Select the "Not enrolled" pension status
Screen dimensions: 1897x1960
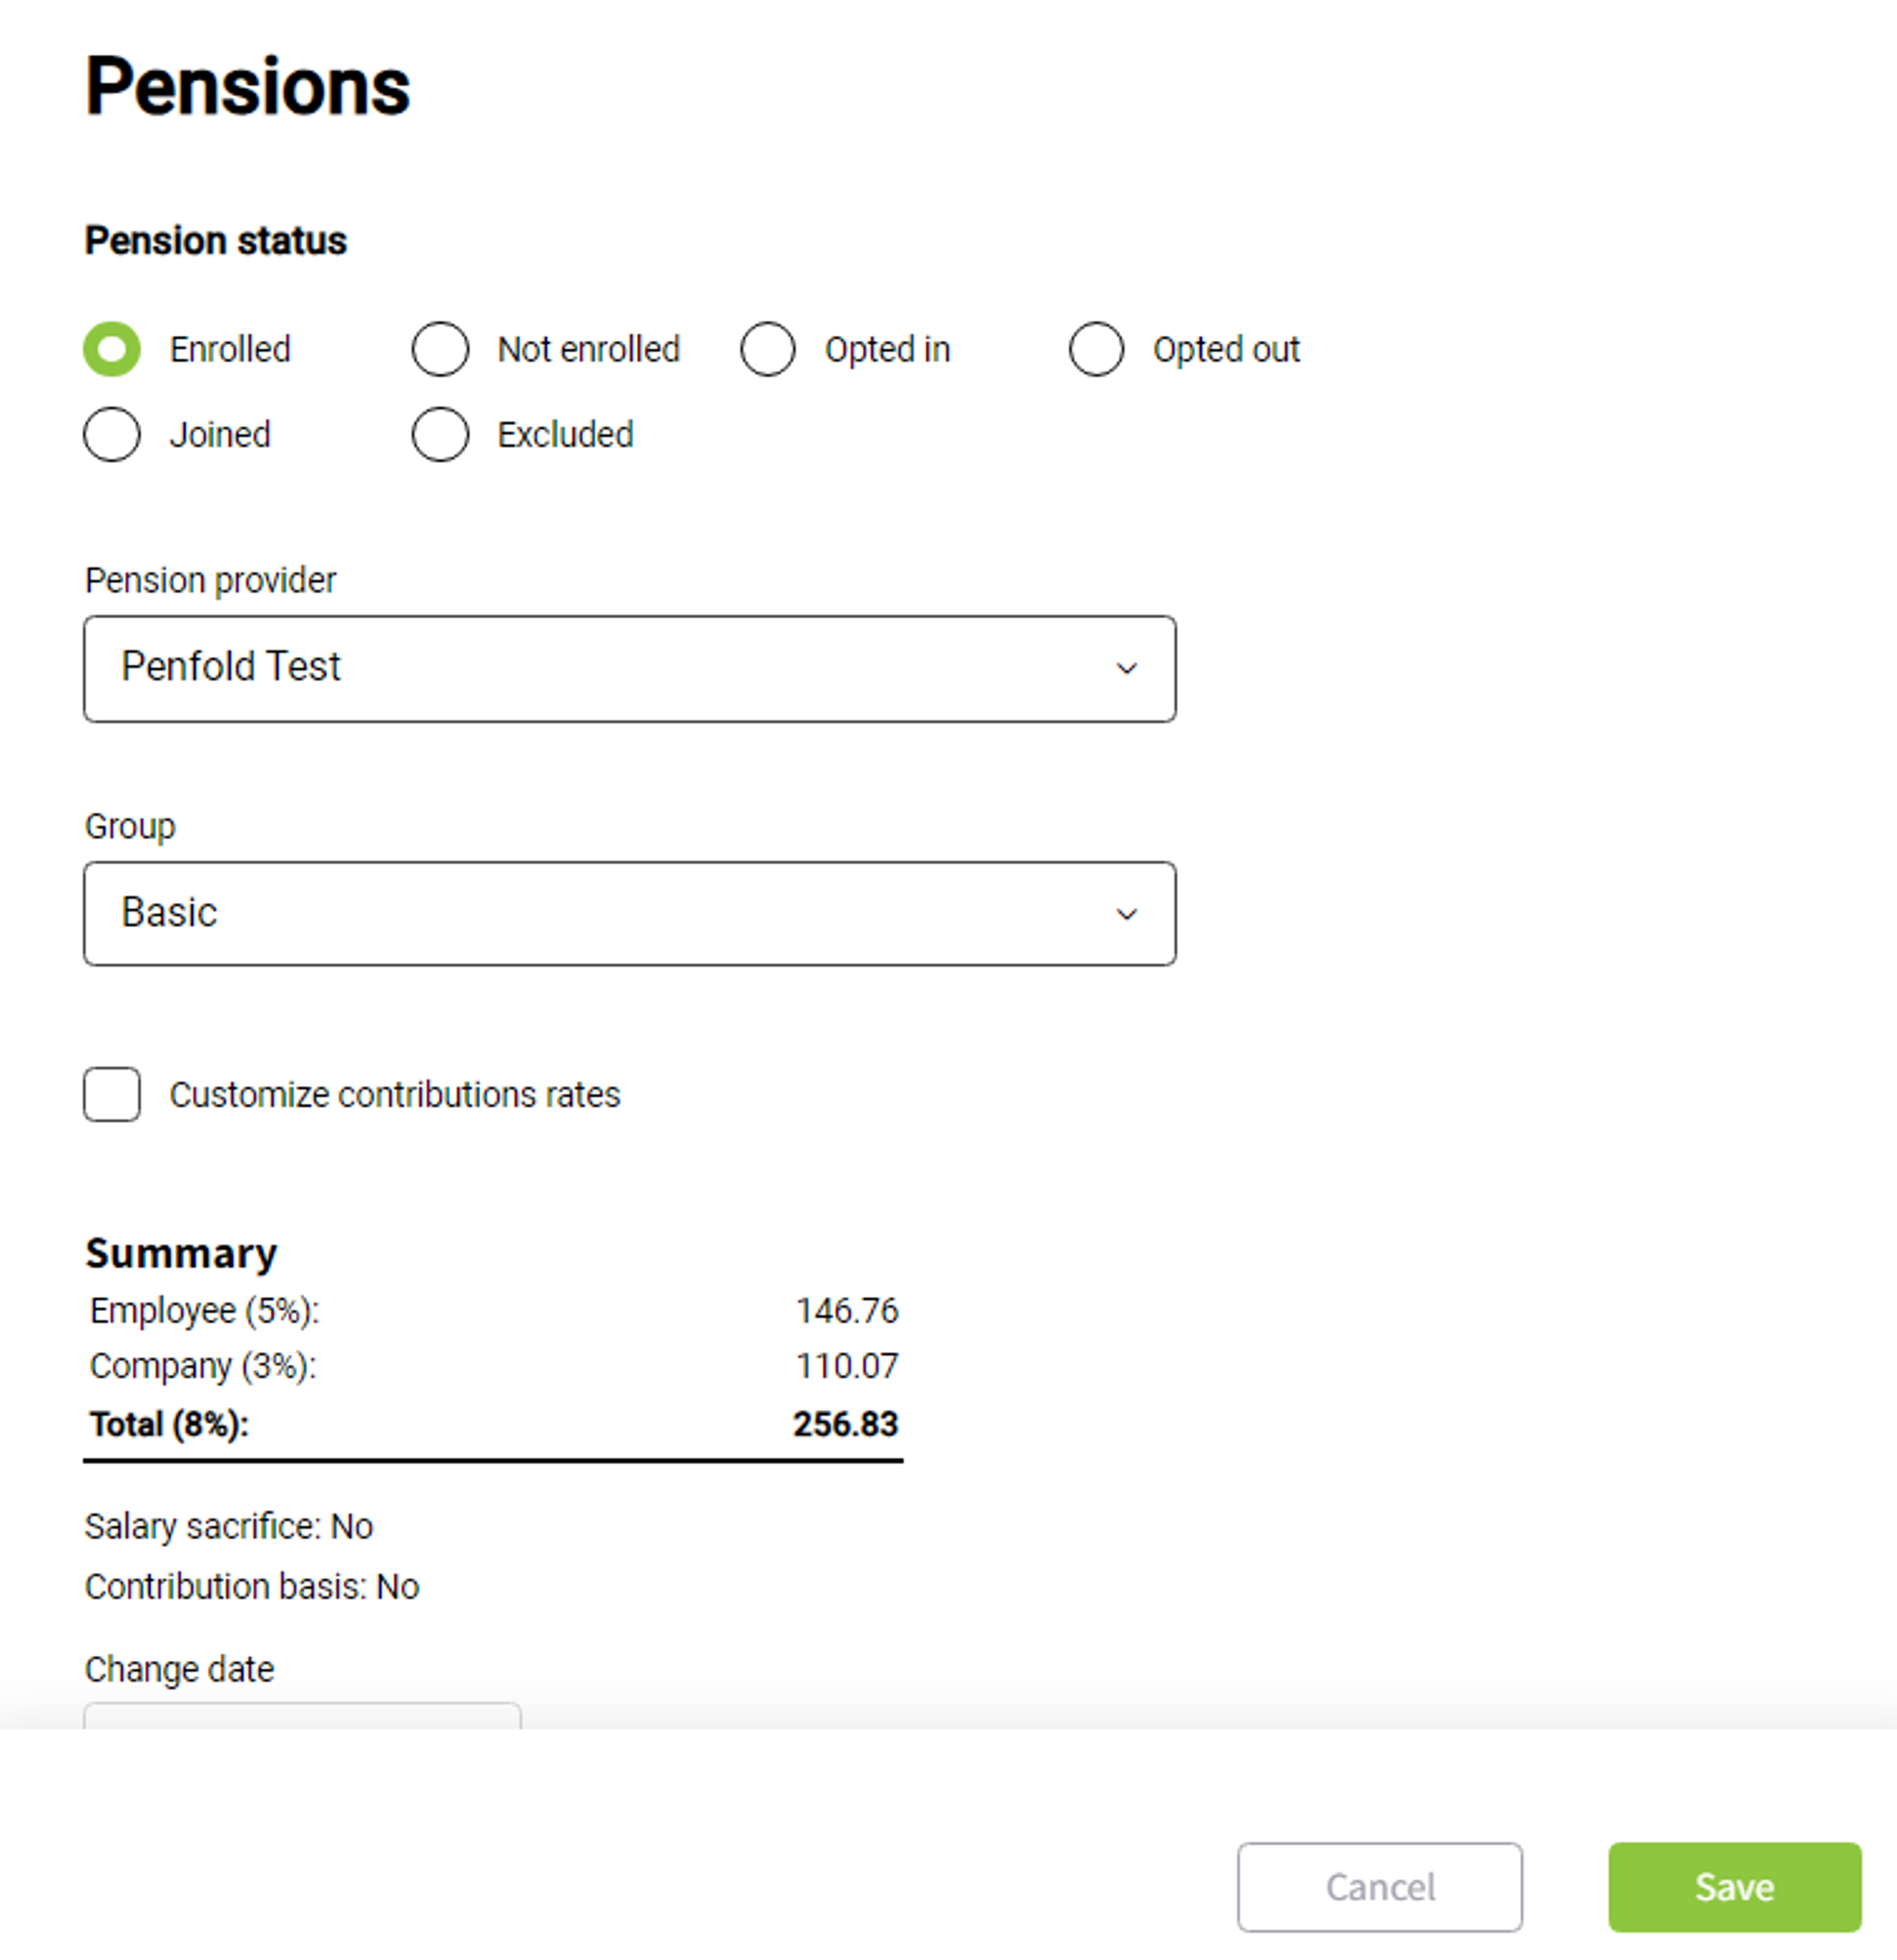pyautogui.click(x=440, y=349)
